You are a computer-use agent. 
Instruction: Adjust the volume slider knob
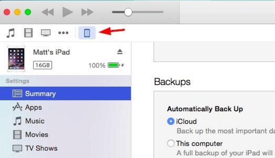128,12
